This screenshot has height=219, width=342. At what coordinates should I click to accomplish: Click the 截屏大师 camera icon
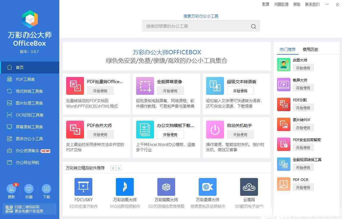click(x=284, y=85)
